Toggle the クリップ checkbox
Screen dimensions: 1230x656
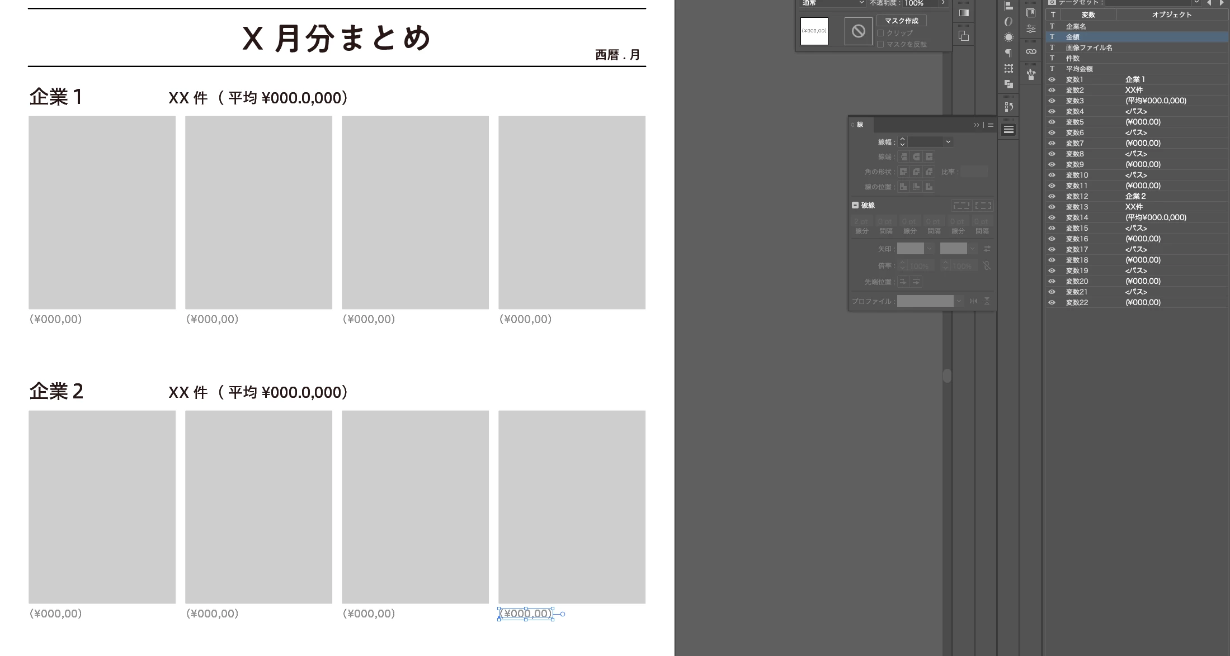(x=880, y=33)
